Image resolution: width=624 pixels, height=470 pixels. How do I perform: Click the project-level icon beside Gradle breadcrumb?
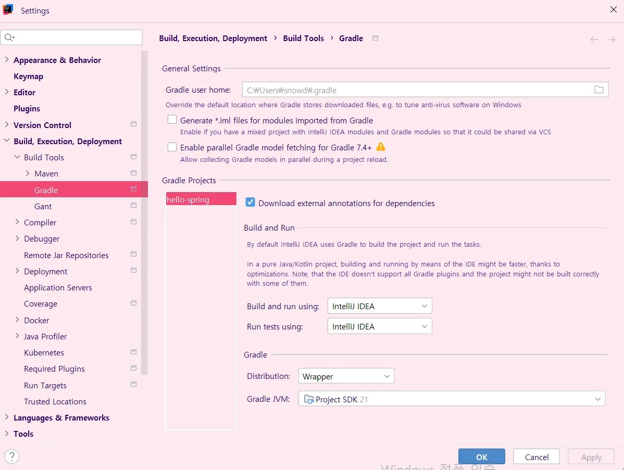(x=375, y=38)
